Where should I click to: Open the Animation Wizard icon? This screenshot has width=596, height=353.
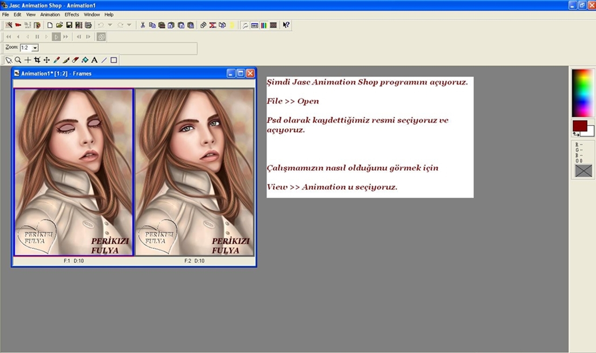8,25
